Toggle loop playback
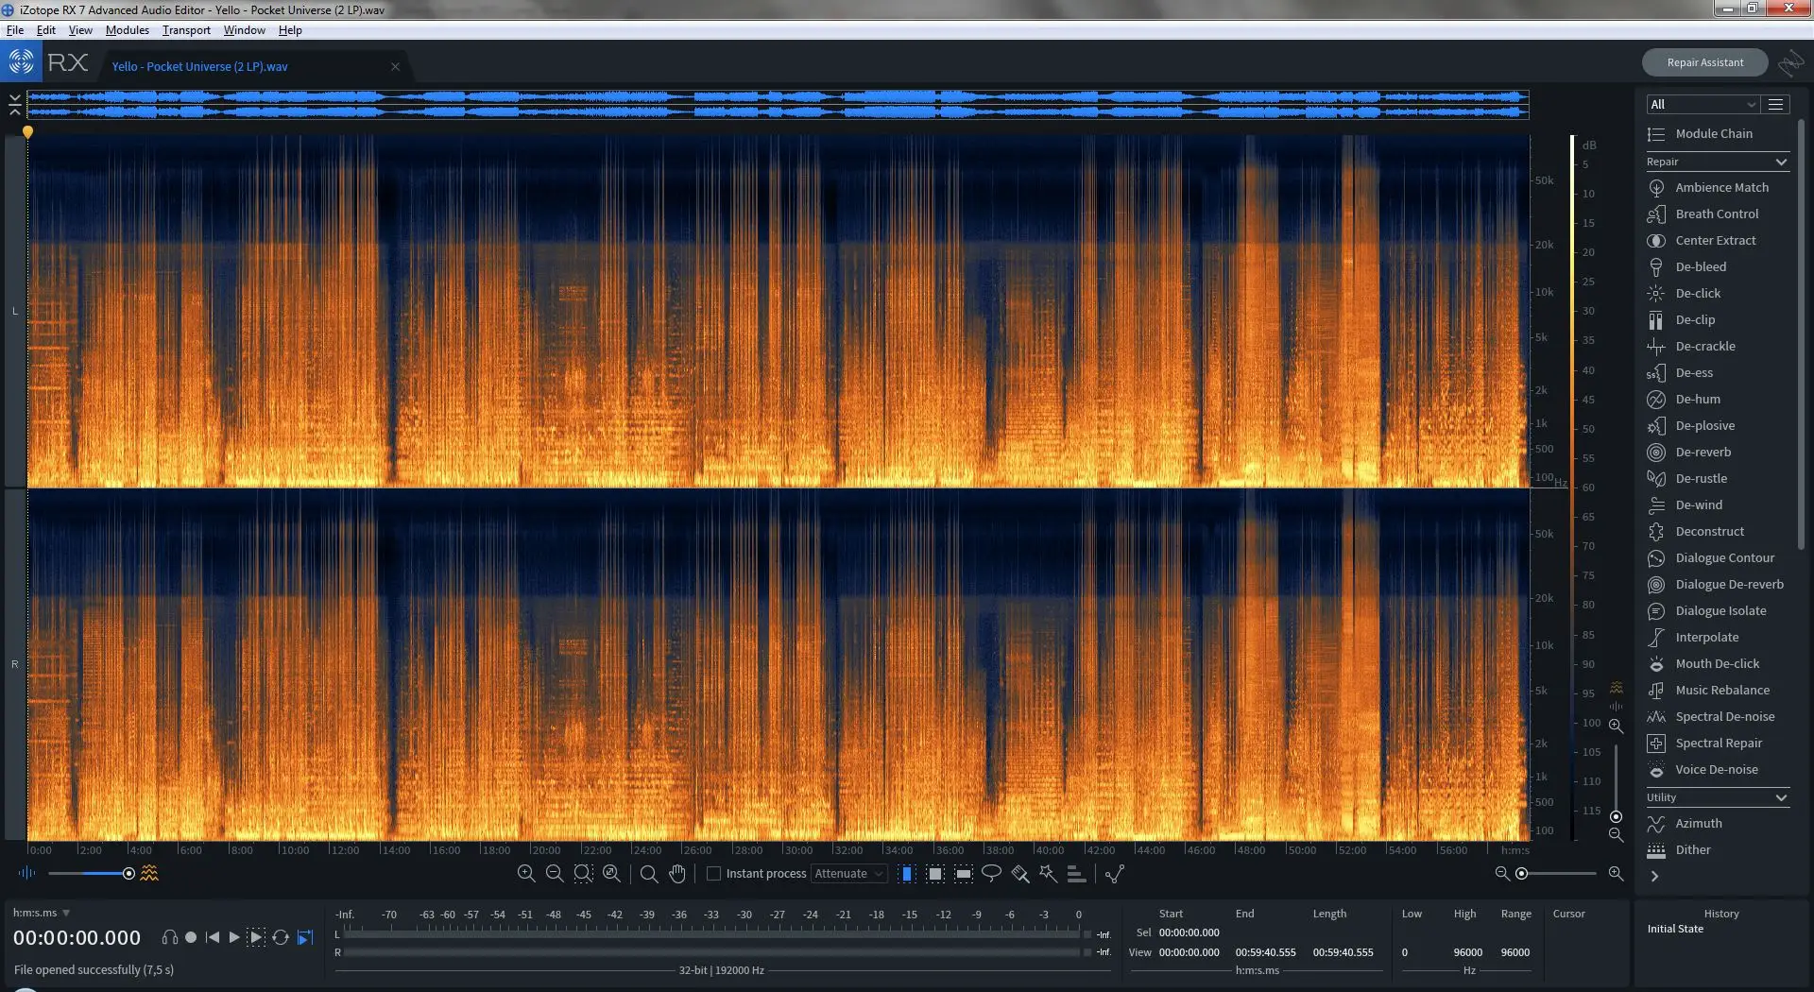Image resolution: width=1814 pixels, height=992 pixels. coord(281,937)
